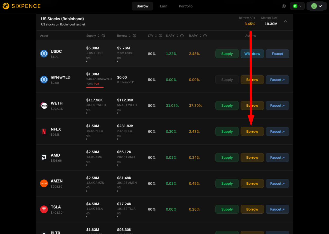The image size is (329, 234).
Task: Click the WETH token icon
Action: click(x=44, y=106)
